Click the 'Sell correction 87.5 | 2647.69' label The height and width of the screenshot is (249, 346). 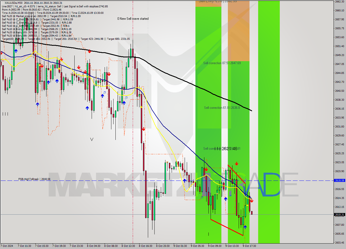222,63
